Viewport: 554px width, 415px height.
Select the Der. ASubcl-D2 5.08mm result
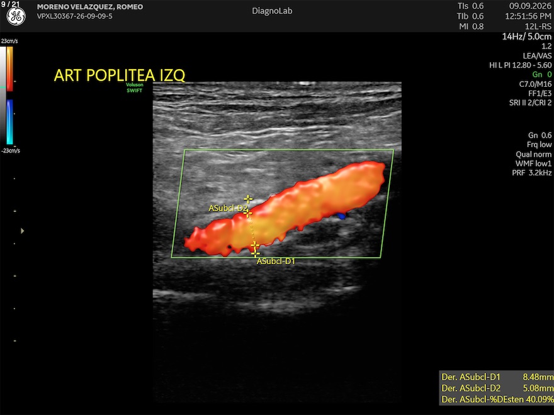[497, 388]
